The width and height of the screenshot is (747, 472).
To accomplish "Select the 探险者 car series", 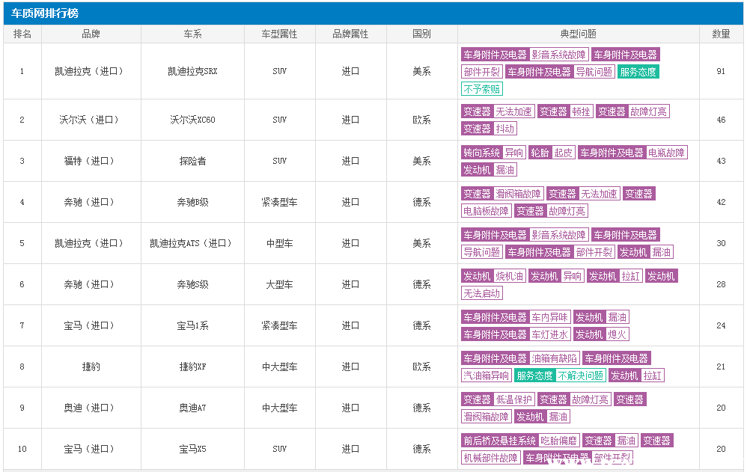I will pos(192,161).
